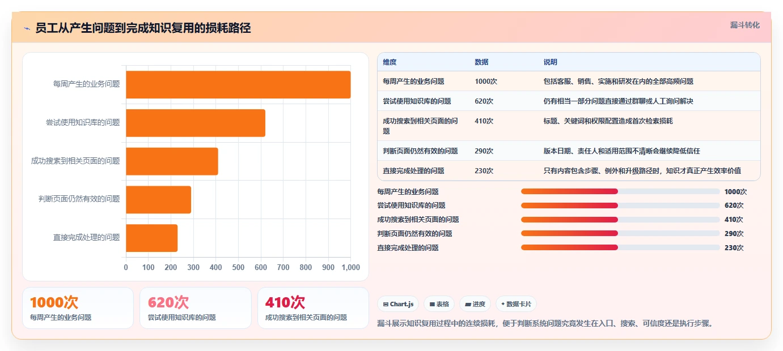Click the header title 员工从产生问题到完成知识复用的损耗路径

(x=143, y=28)
